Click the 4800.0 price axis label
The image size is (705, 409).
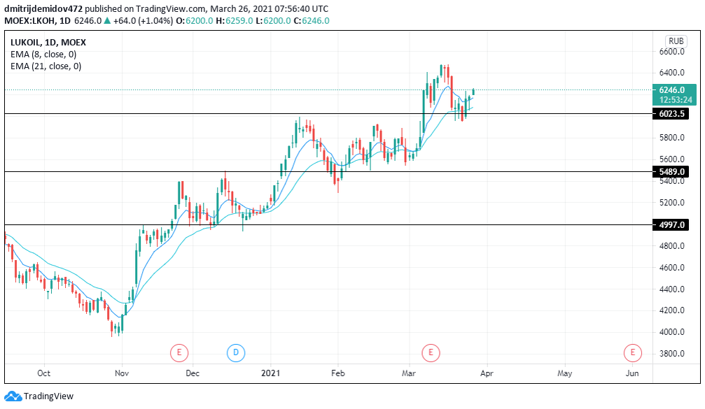pyautogui.click(x=671, y=245)
